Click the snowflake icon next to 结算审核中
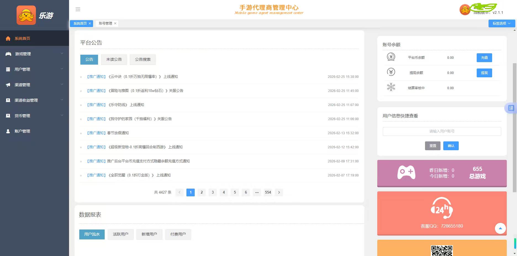The image size is (517, 256). click(391, 87)
